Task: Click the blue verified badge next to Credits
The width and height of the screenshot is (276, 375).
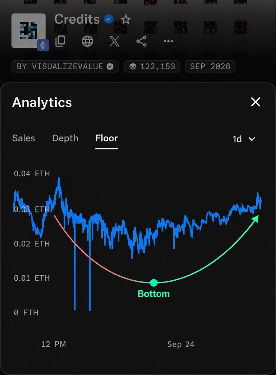Action: pos(109,20)
